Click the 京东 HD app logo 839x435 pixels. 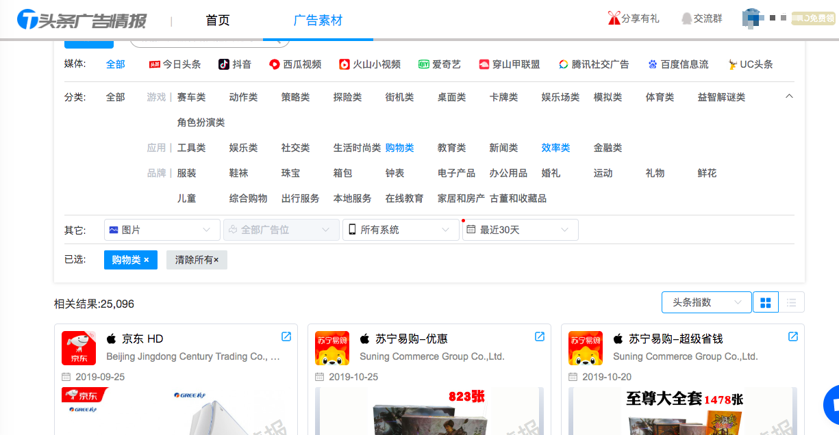[79, 348]
